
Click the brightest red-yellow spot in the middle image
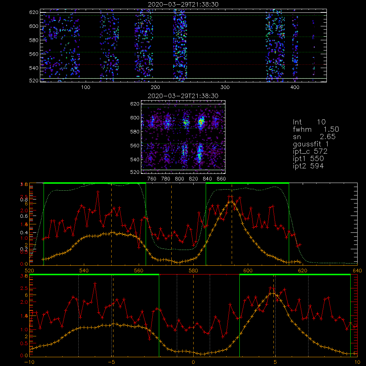[201, 122]
